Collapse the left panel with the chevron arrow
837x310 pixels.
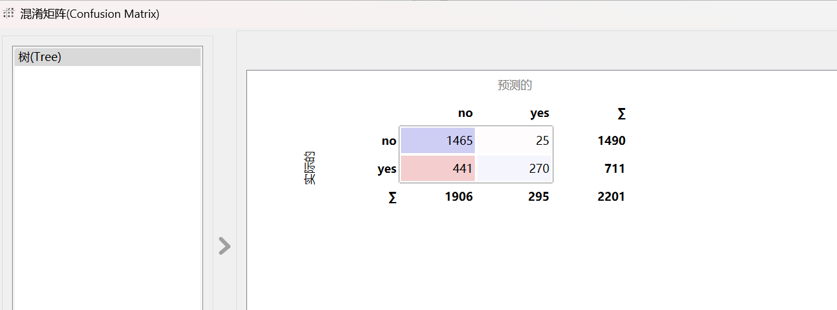coord(224,246)
